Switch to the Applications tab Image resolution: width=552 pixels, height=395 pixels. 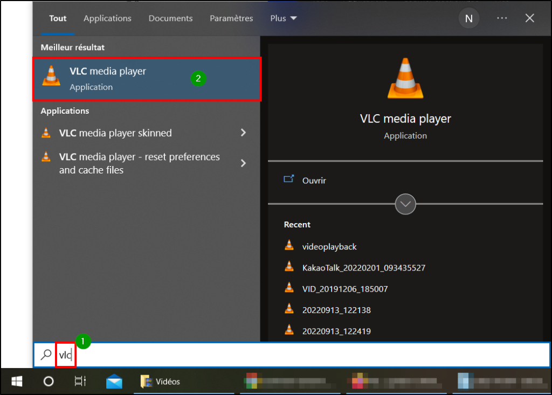pos(107,18)
